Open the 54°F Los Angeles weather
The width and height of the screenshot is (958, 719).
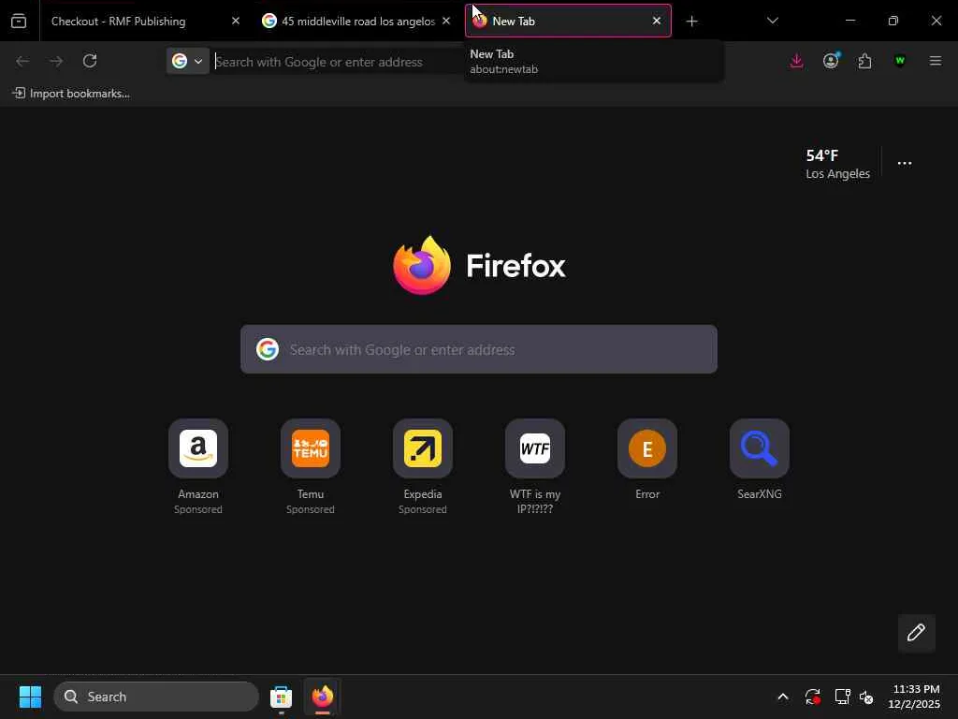837,164
